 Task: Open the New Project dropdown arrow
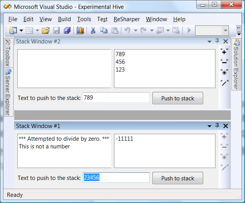(x=21, y=30)
